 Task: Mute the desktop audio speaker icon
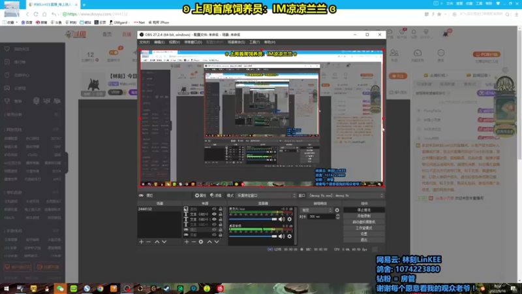(282, 236)
